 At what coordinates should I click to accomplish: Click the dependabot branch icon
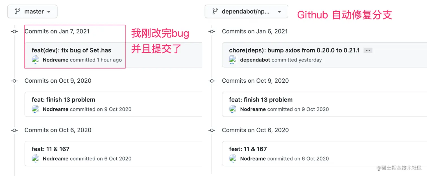[x=215, y=12]
